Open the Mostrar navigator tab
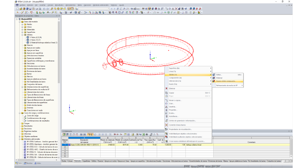 (x=29, y=163)
